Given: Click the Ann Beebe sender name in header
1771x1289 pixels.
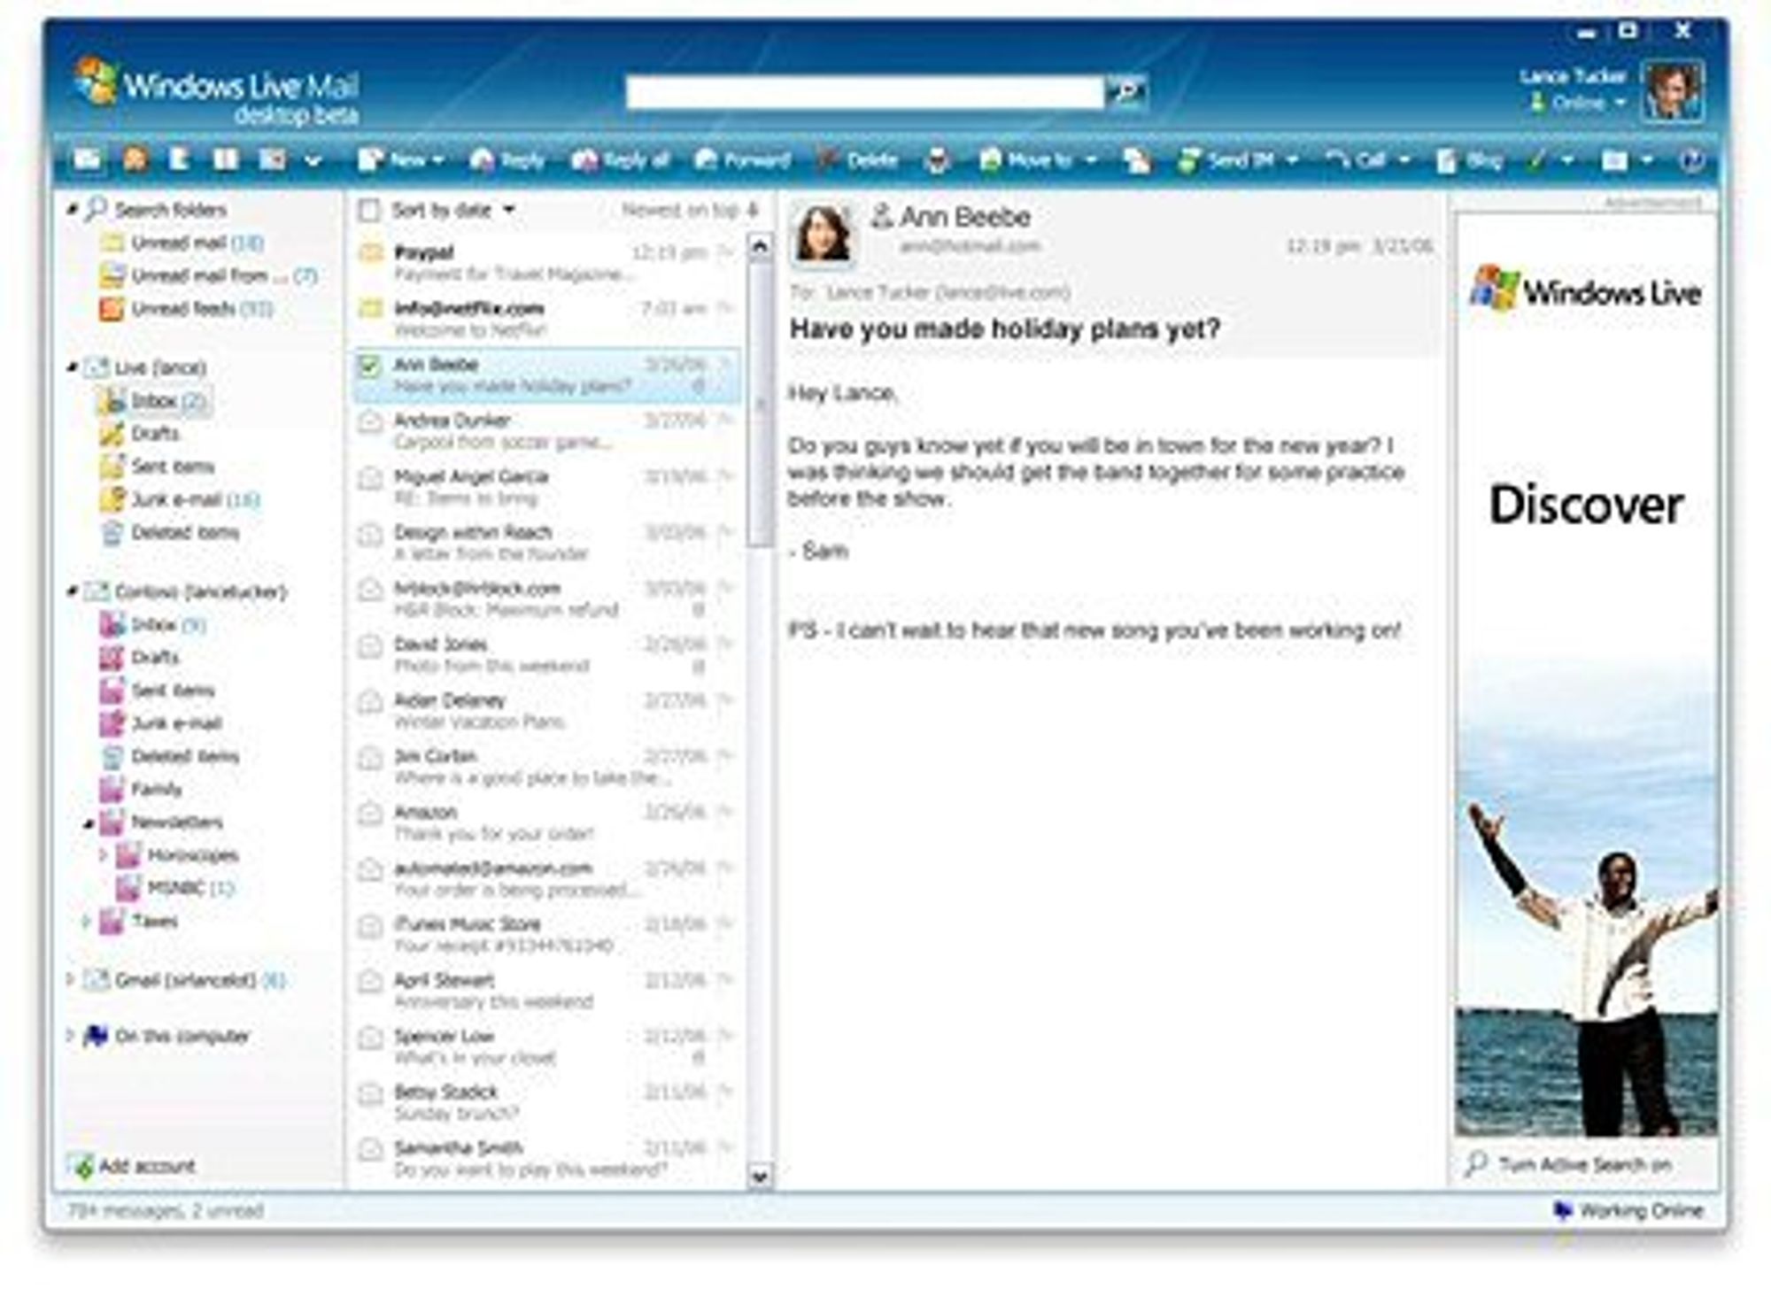Looking at the screenshot, I should click(x=964, y=216).
